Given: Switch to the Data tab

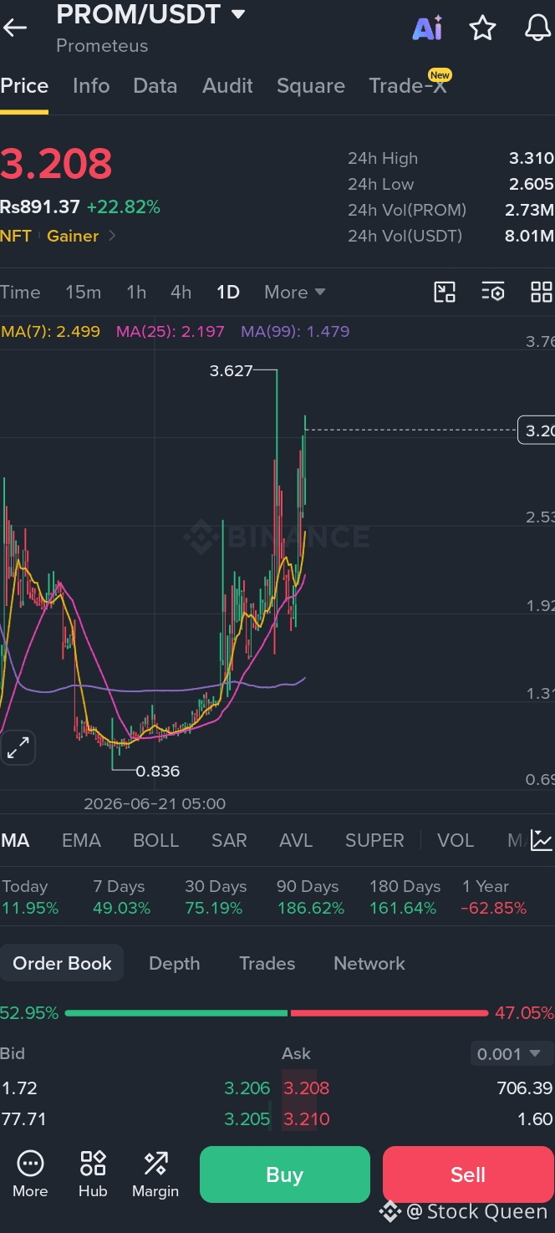Looking at the screenshot, I should pyautogui.click(x=155, y=86).
